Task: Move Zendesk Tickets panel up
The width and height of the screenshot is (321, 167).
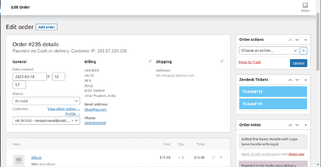Action: [290, 80]
